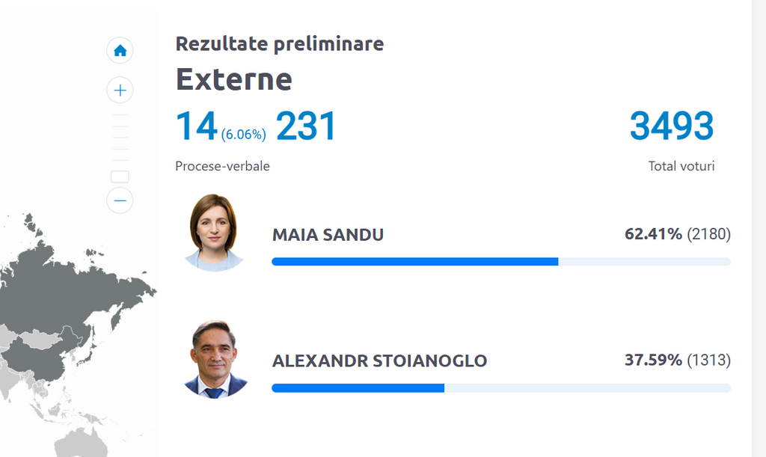This screenshot has width=766, height=457.
Task: Select Australia on the map
Action: click(x=81, y=444)
